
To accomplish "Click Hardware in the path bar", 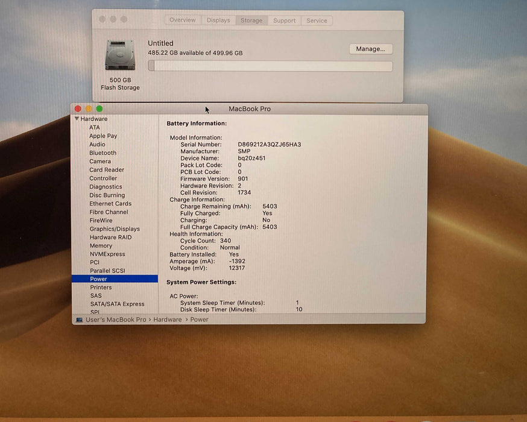I will 168,320.
